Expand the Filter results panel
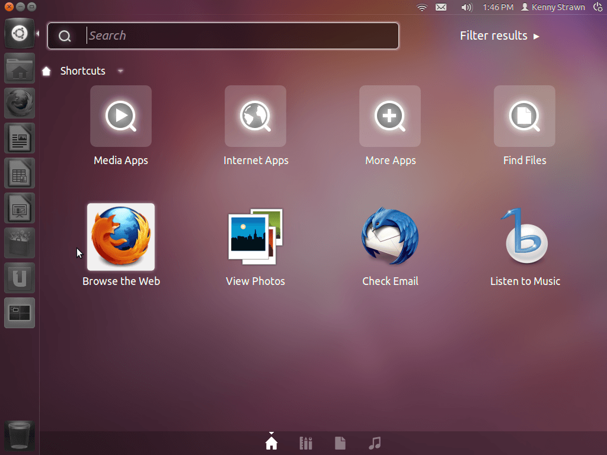This screenshot has height=455, width=607. coord(499,36)
